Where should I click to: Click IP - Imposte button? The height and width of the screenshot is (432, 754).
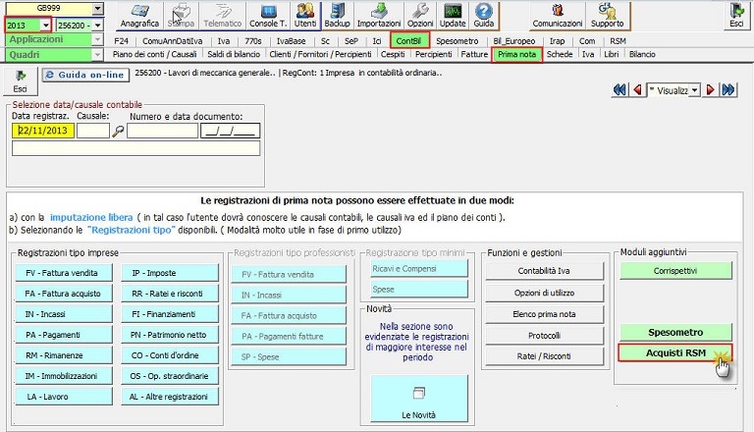[x=170, y=273]
